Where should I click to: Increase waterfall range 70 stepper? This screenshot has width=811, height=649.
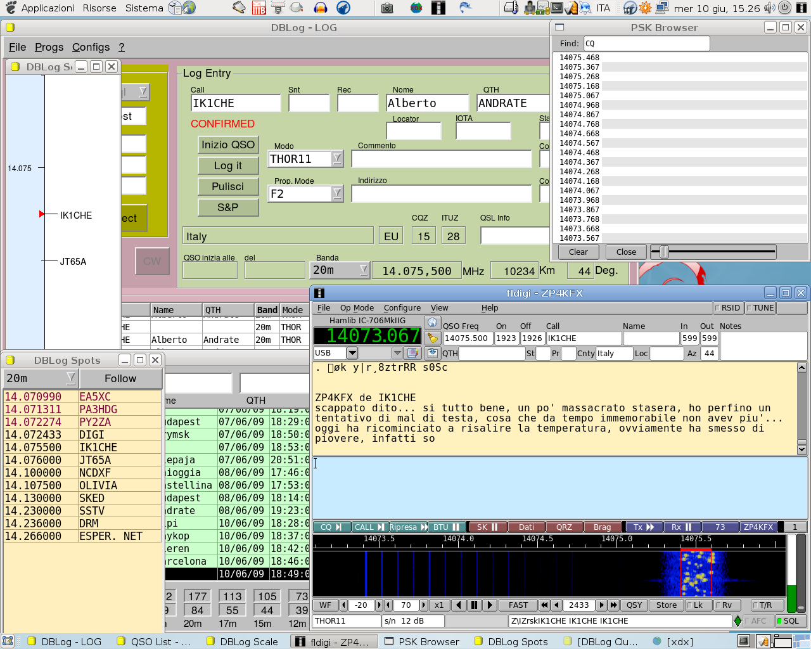(423, 605)
